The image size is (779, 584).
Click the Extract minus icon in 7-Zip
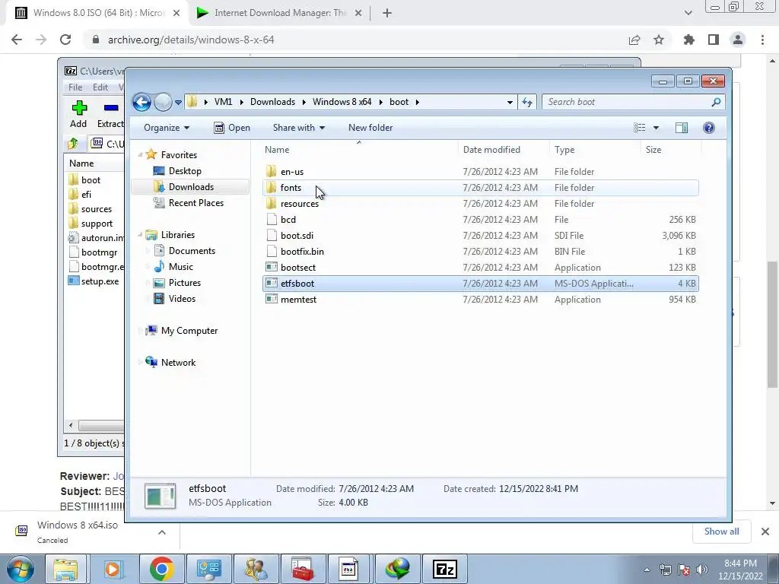click(x=111, y=107)
